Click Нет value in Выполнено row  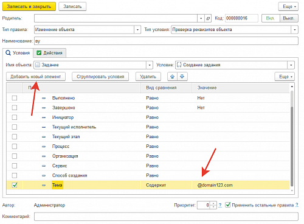tap(201, 98)
